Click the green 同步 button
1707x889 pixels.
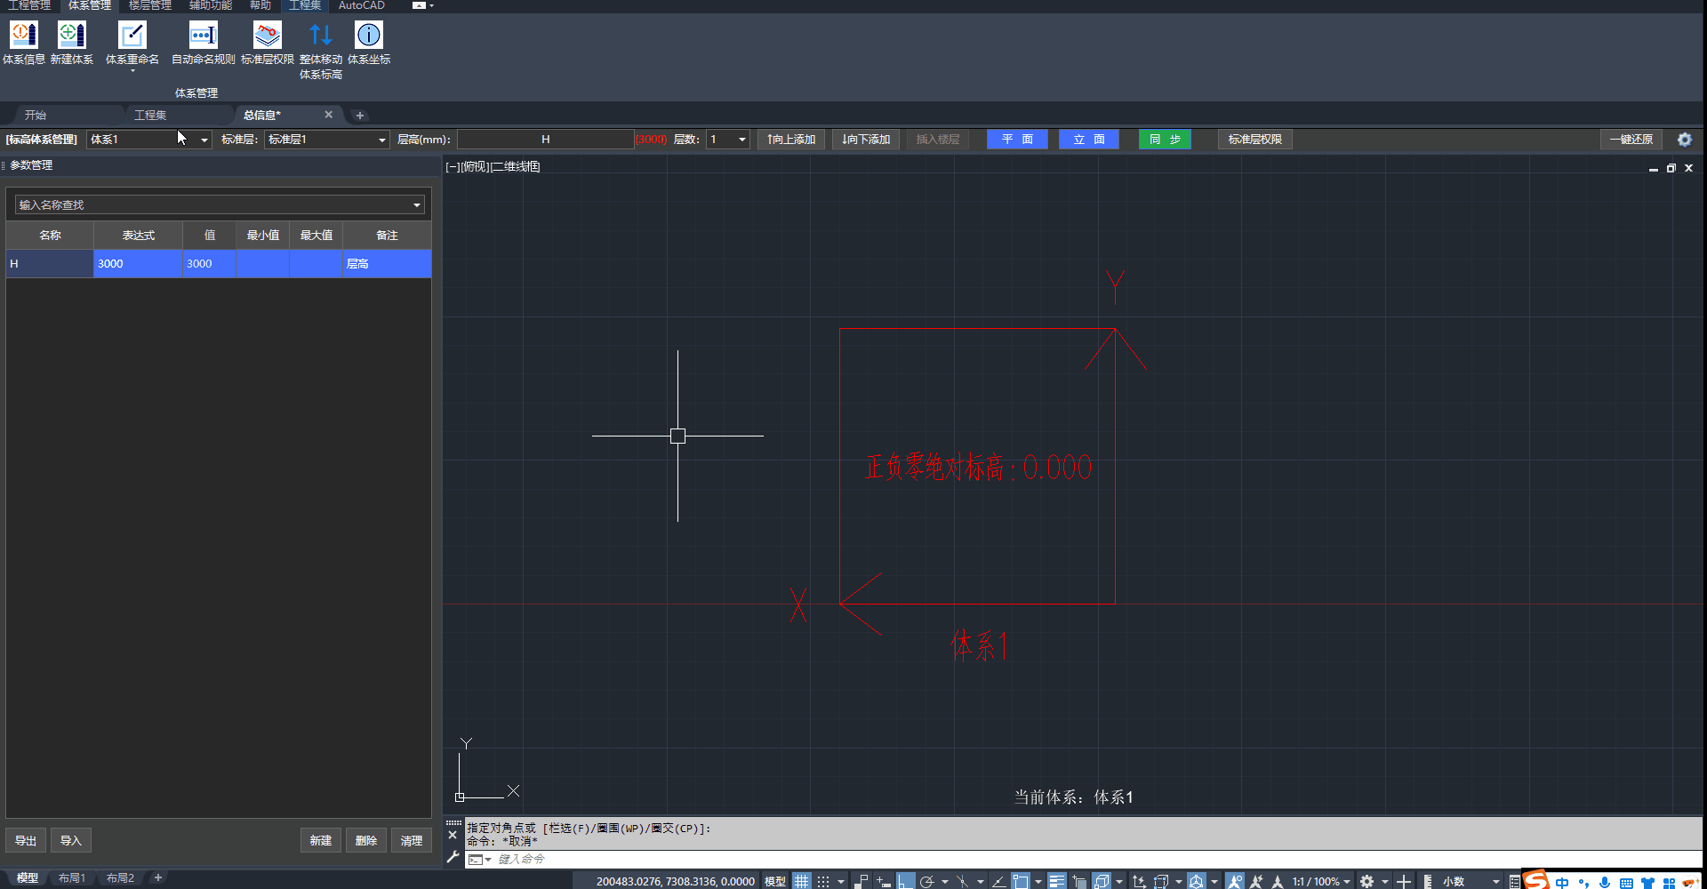1165,140
